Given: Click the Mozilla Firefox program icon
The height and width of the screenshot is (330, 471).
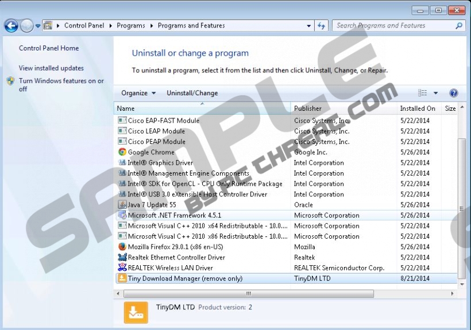Looking at the screenshot, I should pos(122,247).
